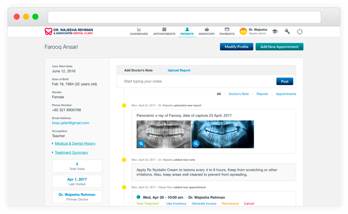Viewport: 348px width, 214px height.
Task: Click Use Inventory link
Action: click(x=176, y=204)
